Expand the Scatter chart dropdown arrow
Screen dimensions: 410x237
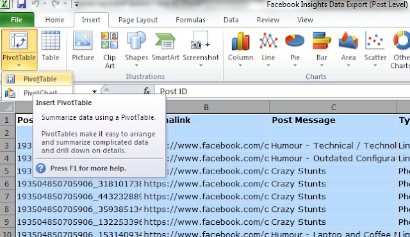(375, 65)
